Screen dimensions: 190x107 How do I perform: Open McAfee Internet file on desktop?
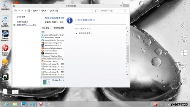point(5,94)
